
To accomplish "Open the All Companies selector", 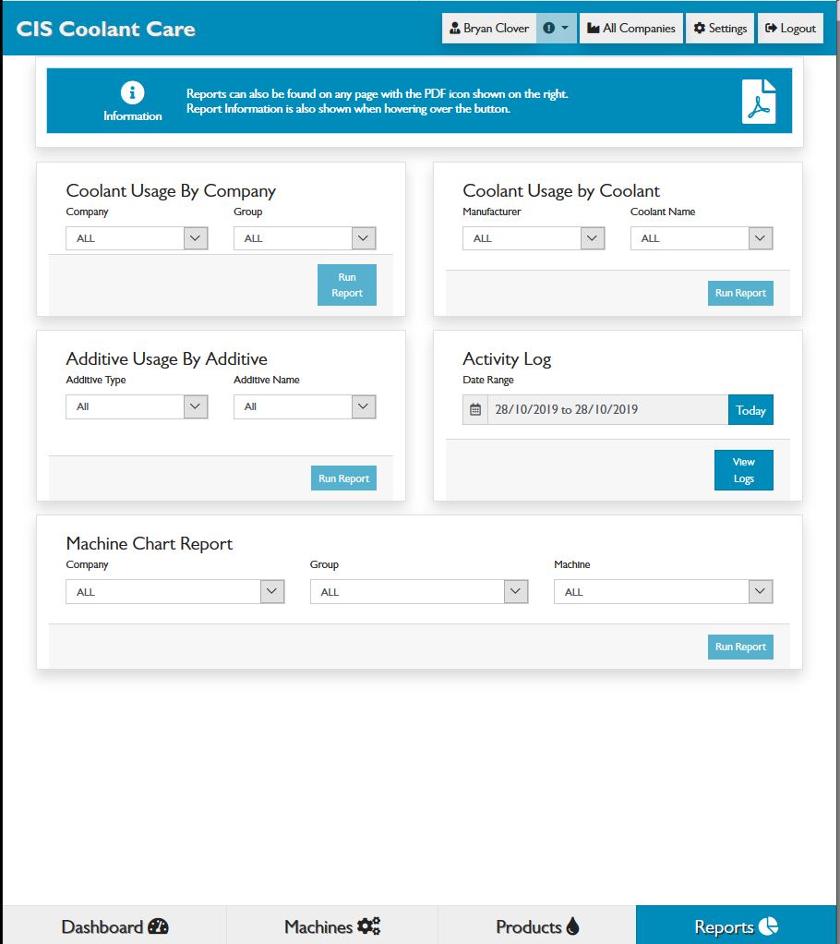I will (631, 29).
